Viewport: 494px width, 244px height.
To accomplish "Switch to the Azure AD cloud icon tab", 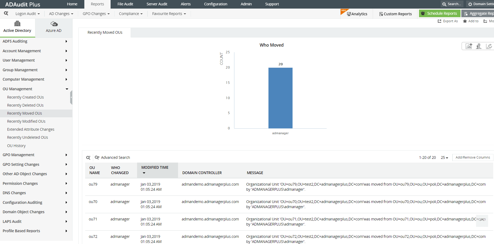I will pyautogui.click(x=54, y=27).
